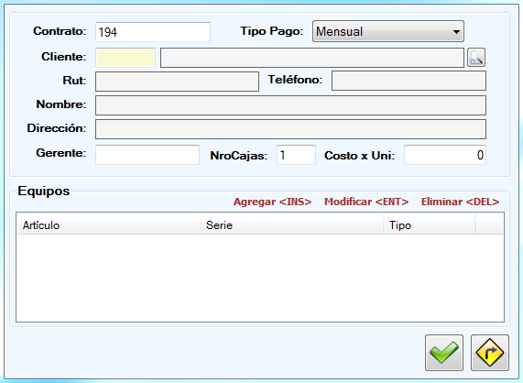Click the Teléfono input field
The height and width of the screenshot is (383, 523).
(x=409, y=81)
